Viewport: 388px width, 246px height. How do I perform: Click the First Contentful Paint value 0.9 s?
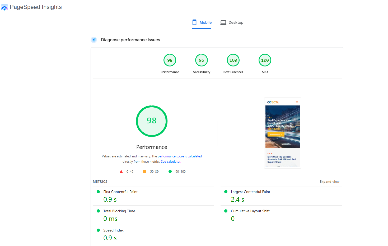(110, 200)
